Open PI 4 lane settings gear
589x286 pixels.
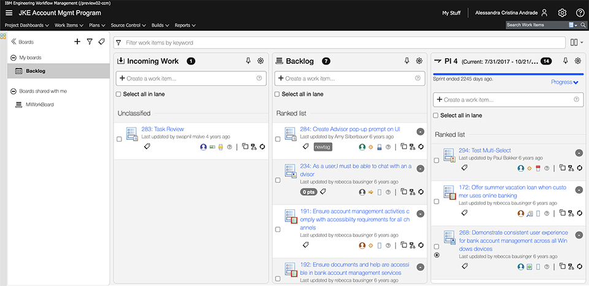578,61
